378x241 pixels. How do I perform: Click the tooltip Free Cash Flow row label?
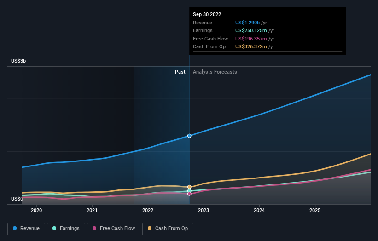(x=210, y=39)
